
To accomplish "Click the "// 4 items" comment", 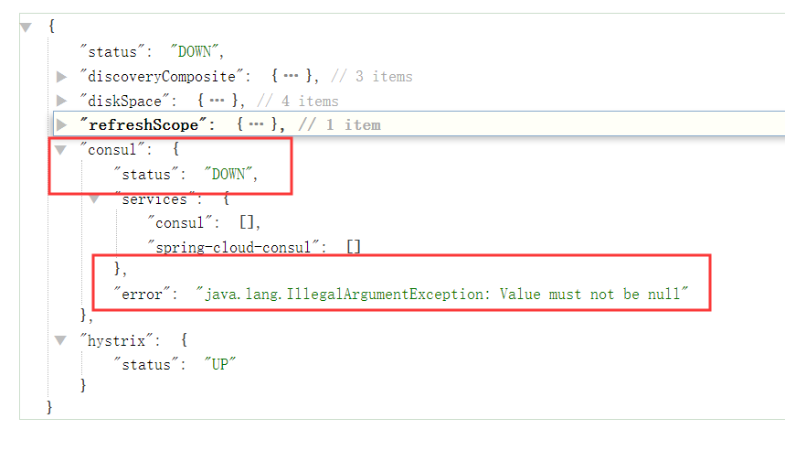I will coord(298,101).
